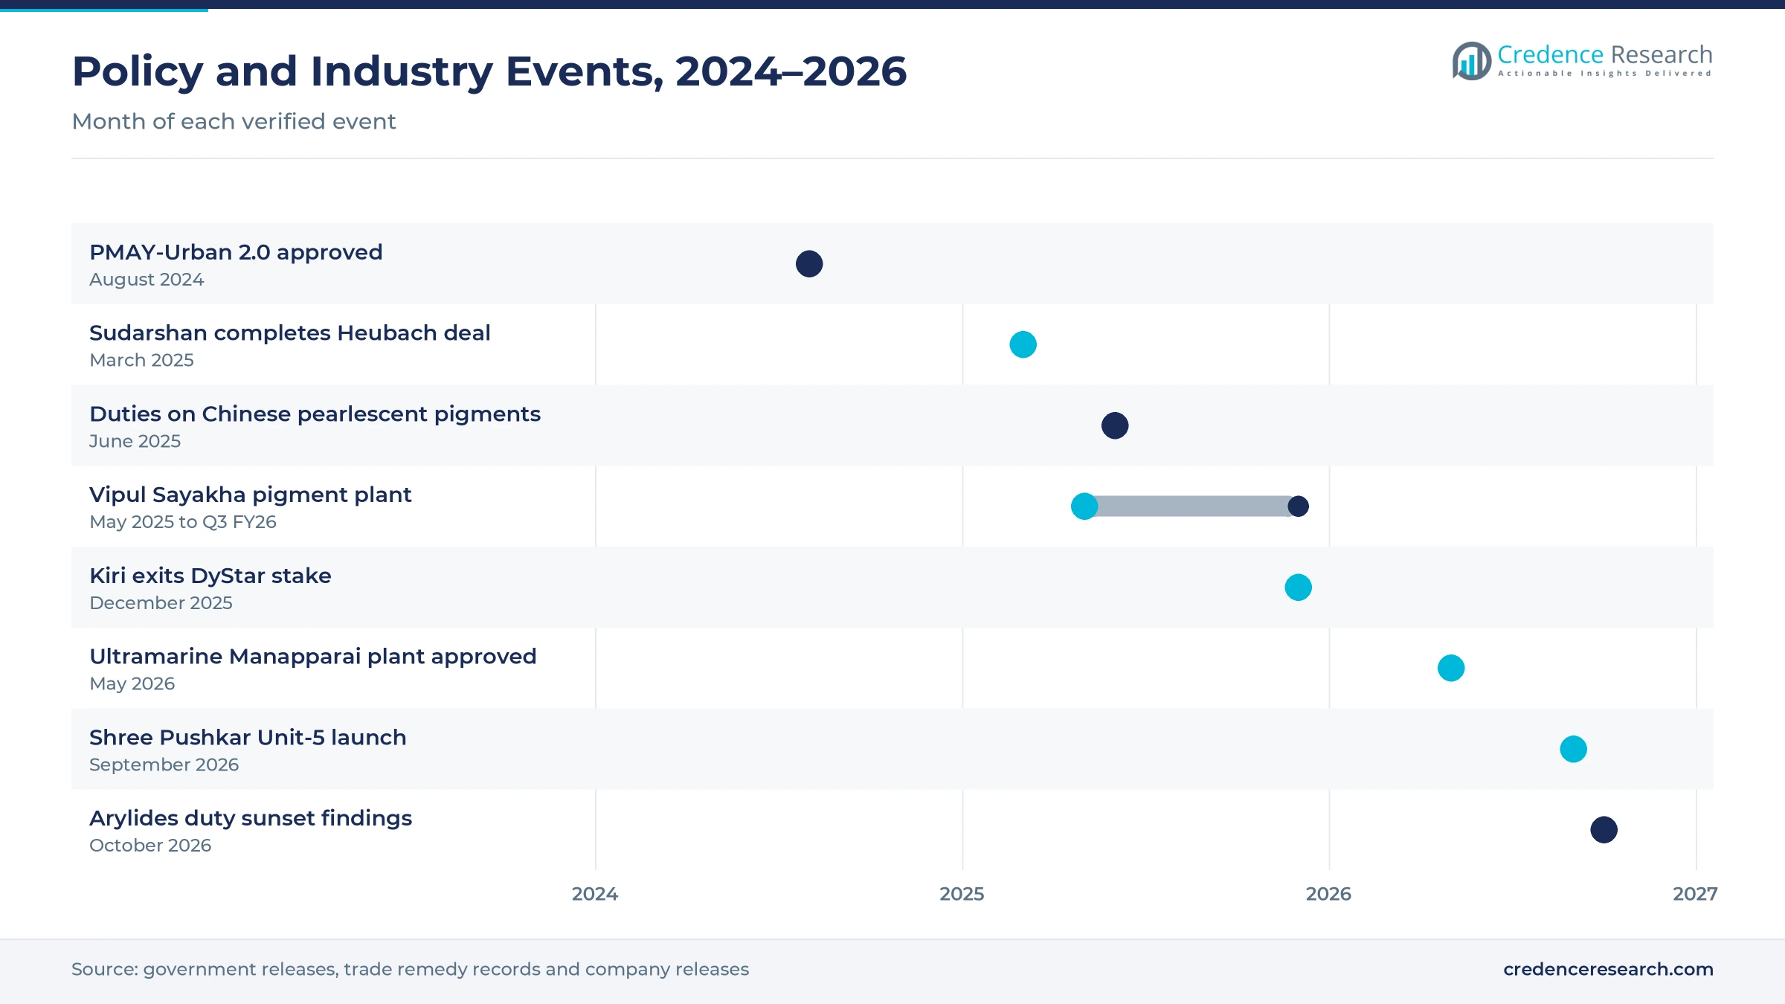This screenshot has height=1004, width=1785.
Task: Select the Kiri exits DyStar December 2025 dot
Action: click(x=1298, y=588)
